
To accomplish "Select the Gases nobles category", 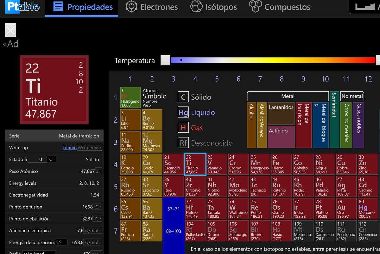I will point(358,125).
